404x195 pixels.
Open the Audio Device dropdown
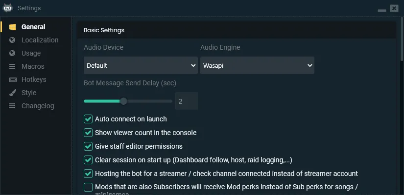tap(141, 65)
